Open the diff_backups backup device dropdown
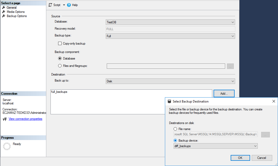 tap(215, 146)
